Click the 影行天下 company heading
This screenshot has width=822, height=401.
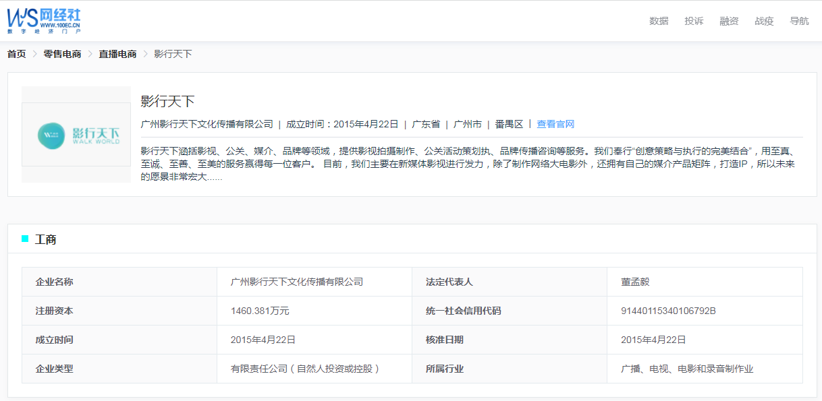pos(167,102)
